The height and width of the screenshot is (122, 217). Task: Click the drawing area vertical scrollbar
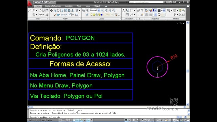(188, 64)
